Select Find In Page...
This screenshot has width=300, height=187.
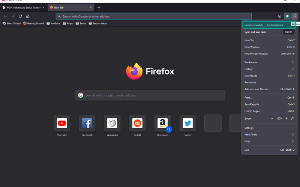click(x=269, y=111)
